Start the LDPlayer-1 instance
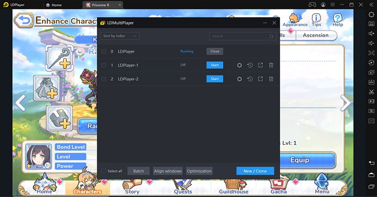The height and width of the screenshot is (197, 377). pos(215,65)
